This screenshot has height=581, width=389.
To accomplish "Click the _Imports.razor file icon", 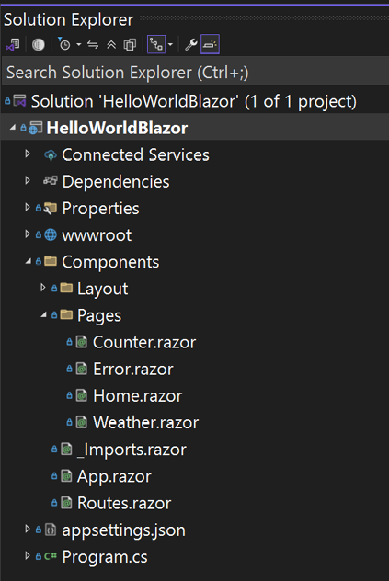I will click(66, 450).
